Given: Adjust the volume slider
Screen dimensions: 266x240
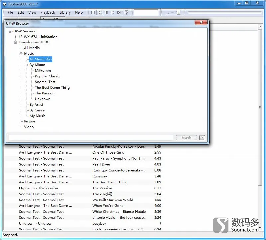Looking at the screenshot, I should pos(178,12).
